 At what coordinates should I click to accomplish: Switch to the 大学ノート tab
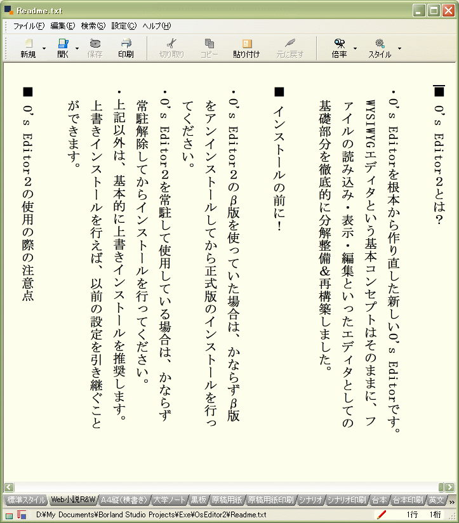[169, 500]
